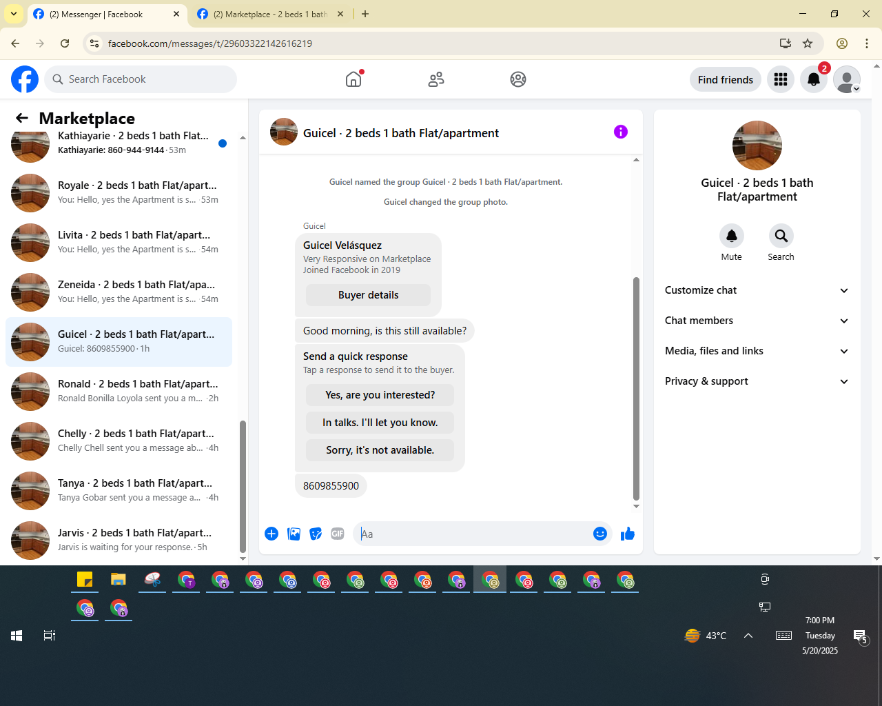882x706 pixels.
Task: Click the phone number message 8609855900
Action: coord(331,486)
